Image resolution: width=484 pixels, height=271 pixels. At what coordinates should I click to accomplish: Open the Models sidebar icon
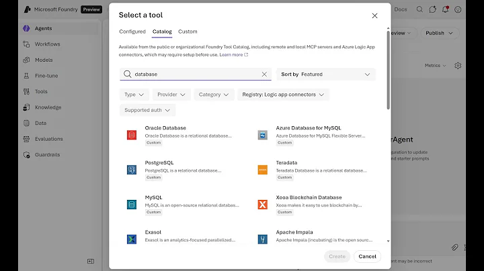26,60
